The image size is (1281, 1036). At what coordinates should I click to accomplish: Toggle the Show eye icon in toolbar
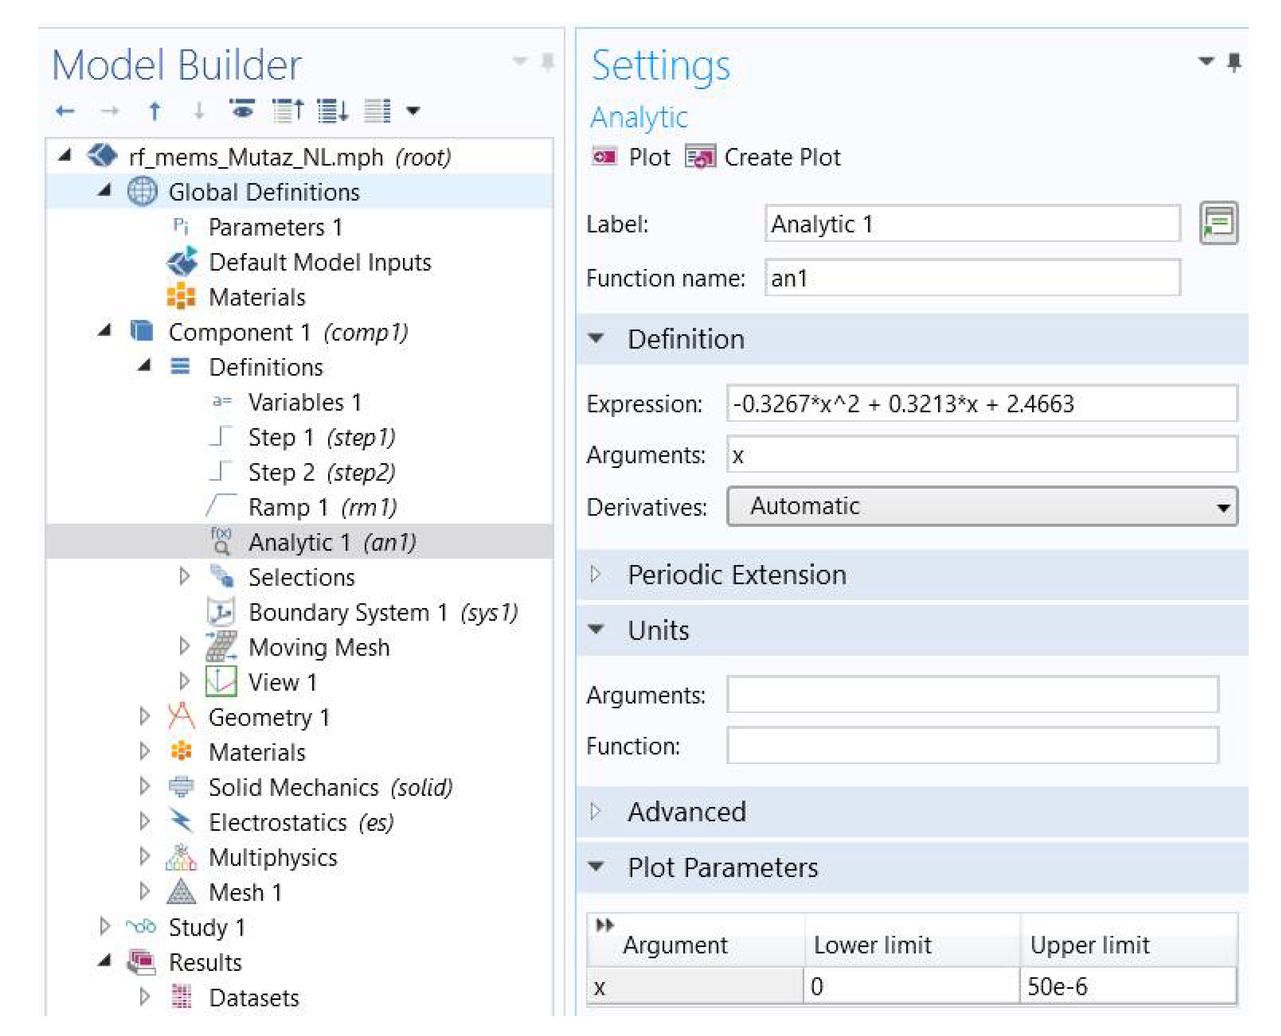(242, 110)
